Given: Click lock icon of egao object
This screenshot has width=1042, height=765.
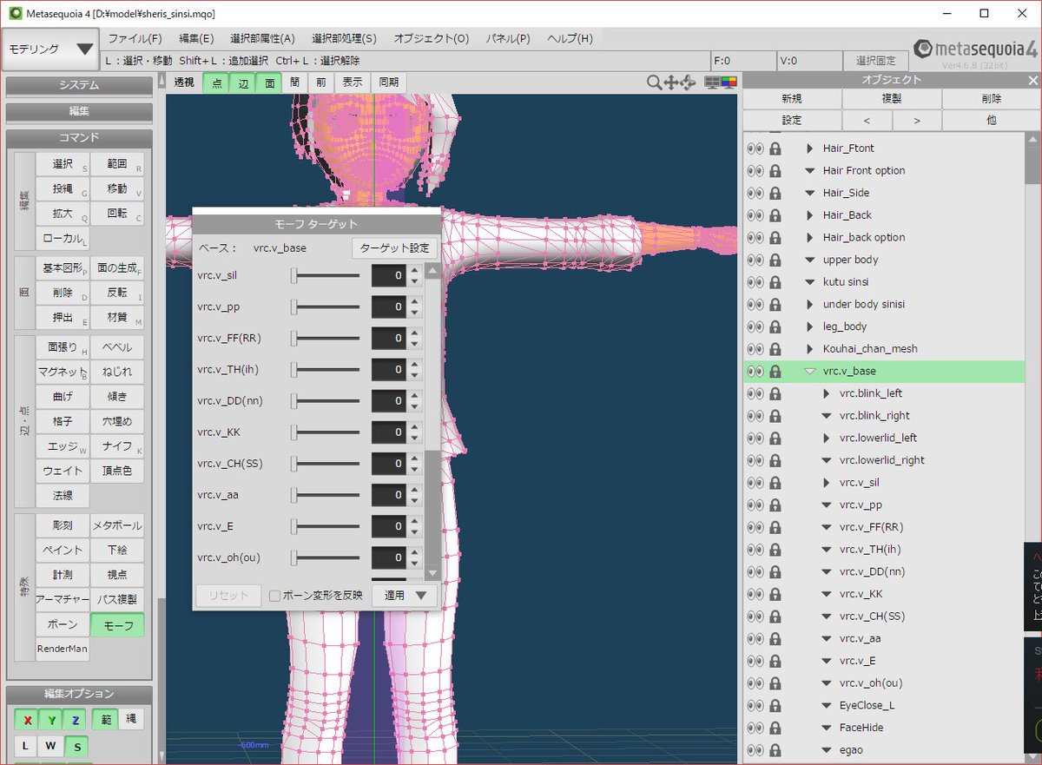Looking at the screenshot, I should 775,749.
